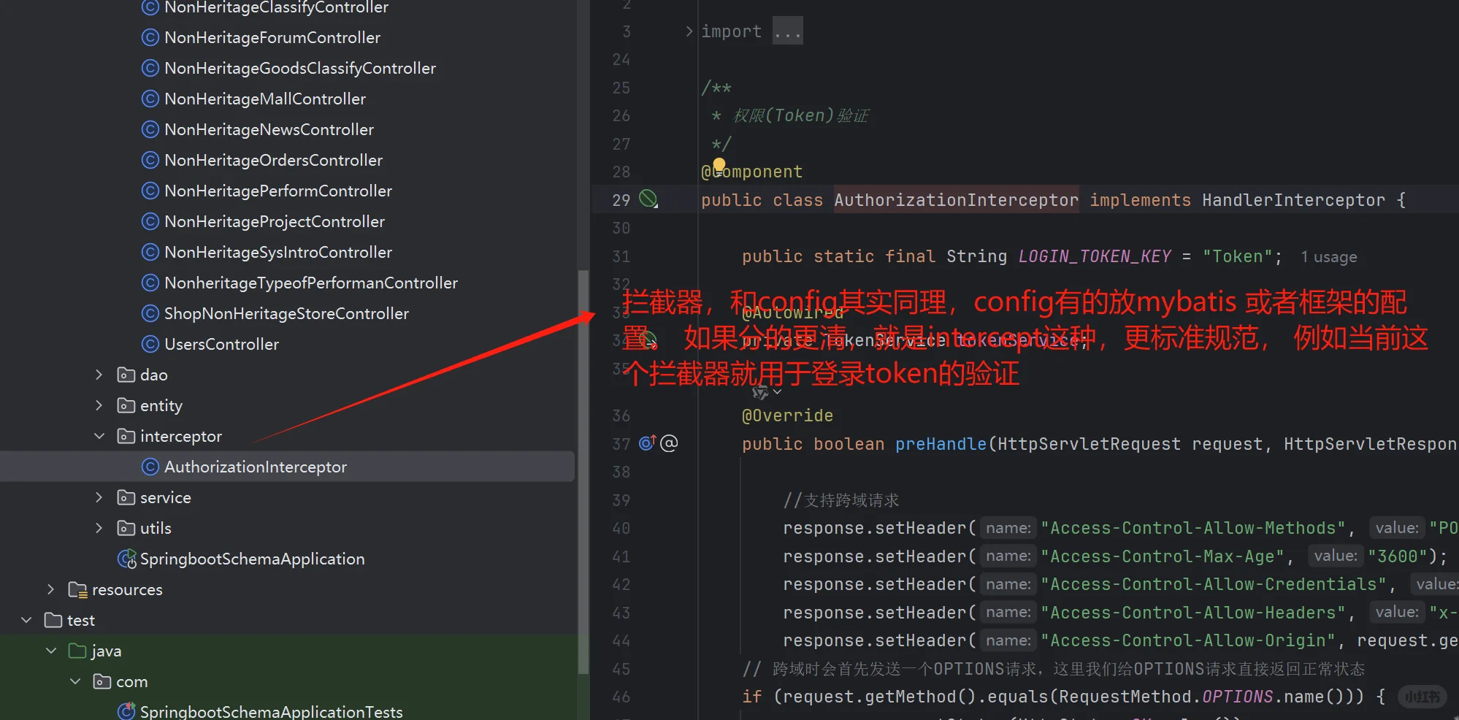This screenshot has height=720, width=1459.
Task: Click the test class icon of SpringbootSchemaApplicationTests
Action: coord(126,711)
